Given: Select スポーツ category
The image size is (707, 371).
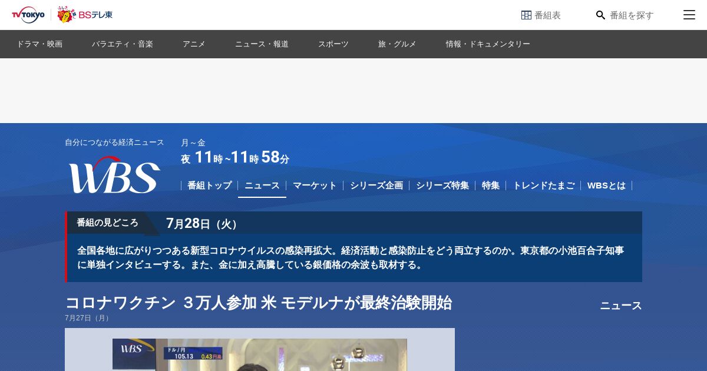Looking at the screenshot, I should (333, 44).
